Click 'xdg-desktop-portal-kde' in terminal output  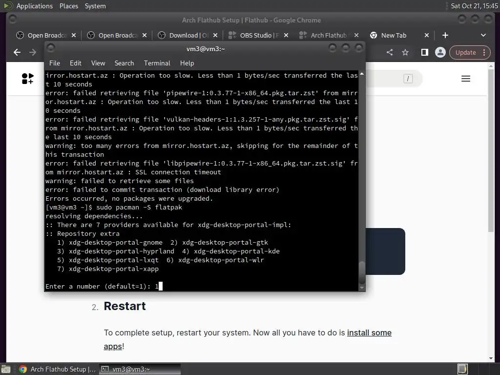pos(237,251)
